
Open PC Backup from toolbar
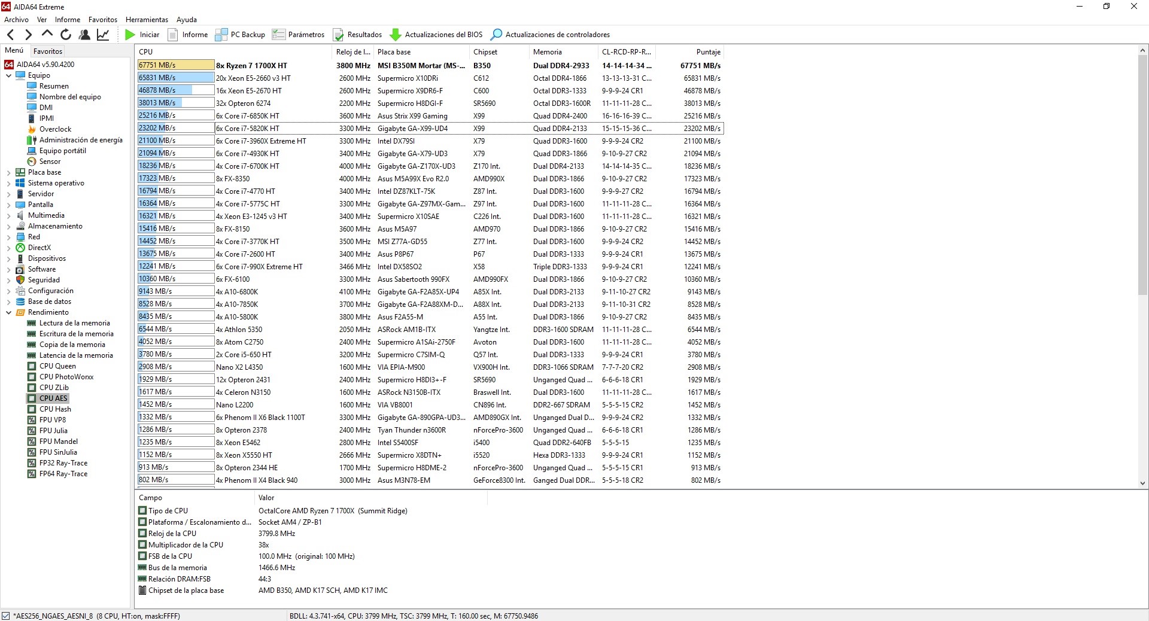coord(240,35)
